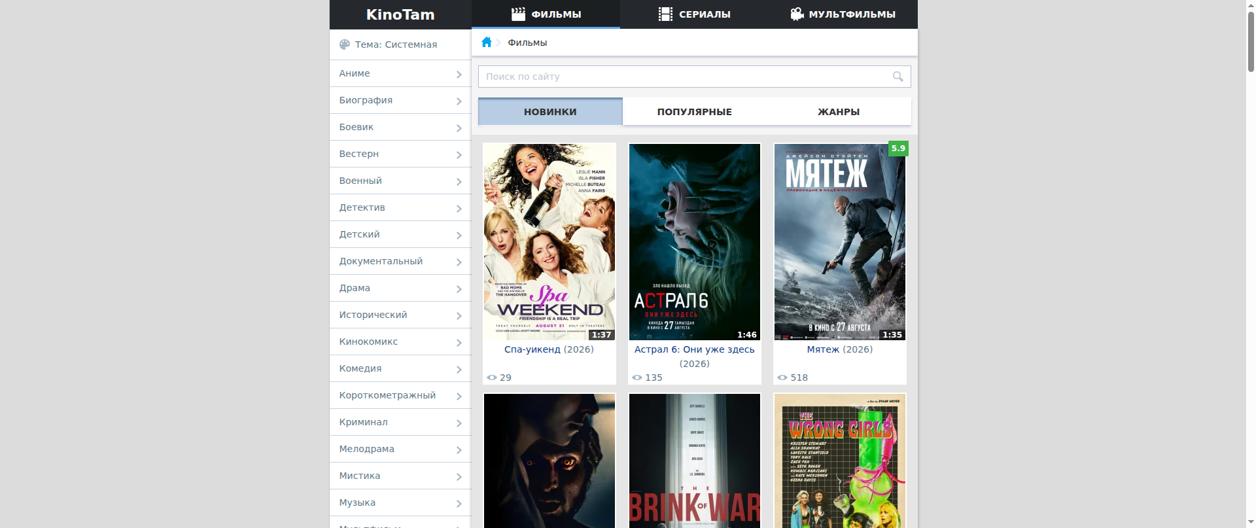Image resolution: width=1256 pixels, height=528 pixels.
Task: Expand the Мистика category arrow
Action: point(459,476)
